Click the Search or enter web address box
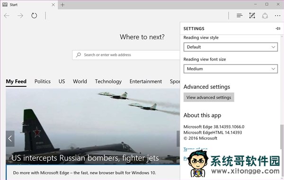The width and height of the screenshot is (284, 180). coord(126,55)
